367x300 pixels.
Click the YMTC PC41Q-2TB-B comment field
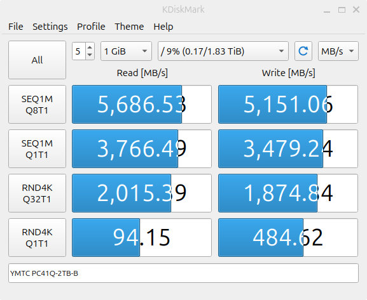183,273
